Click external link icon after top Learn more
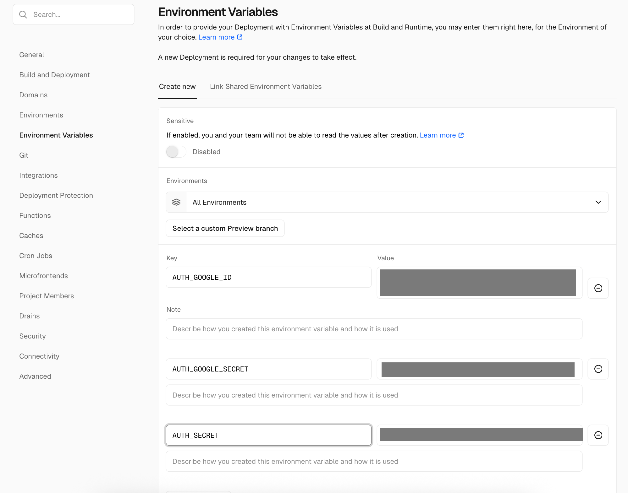This screenshot has height=493, width=628. click(240, 37)
